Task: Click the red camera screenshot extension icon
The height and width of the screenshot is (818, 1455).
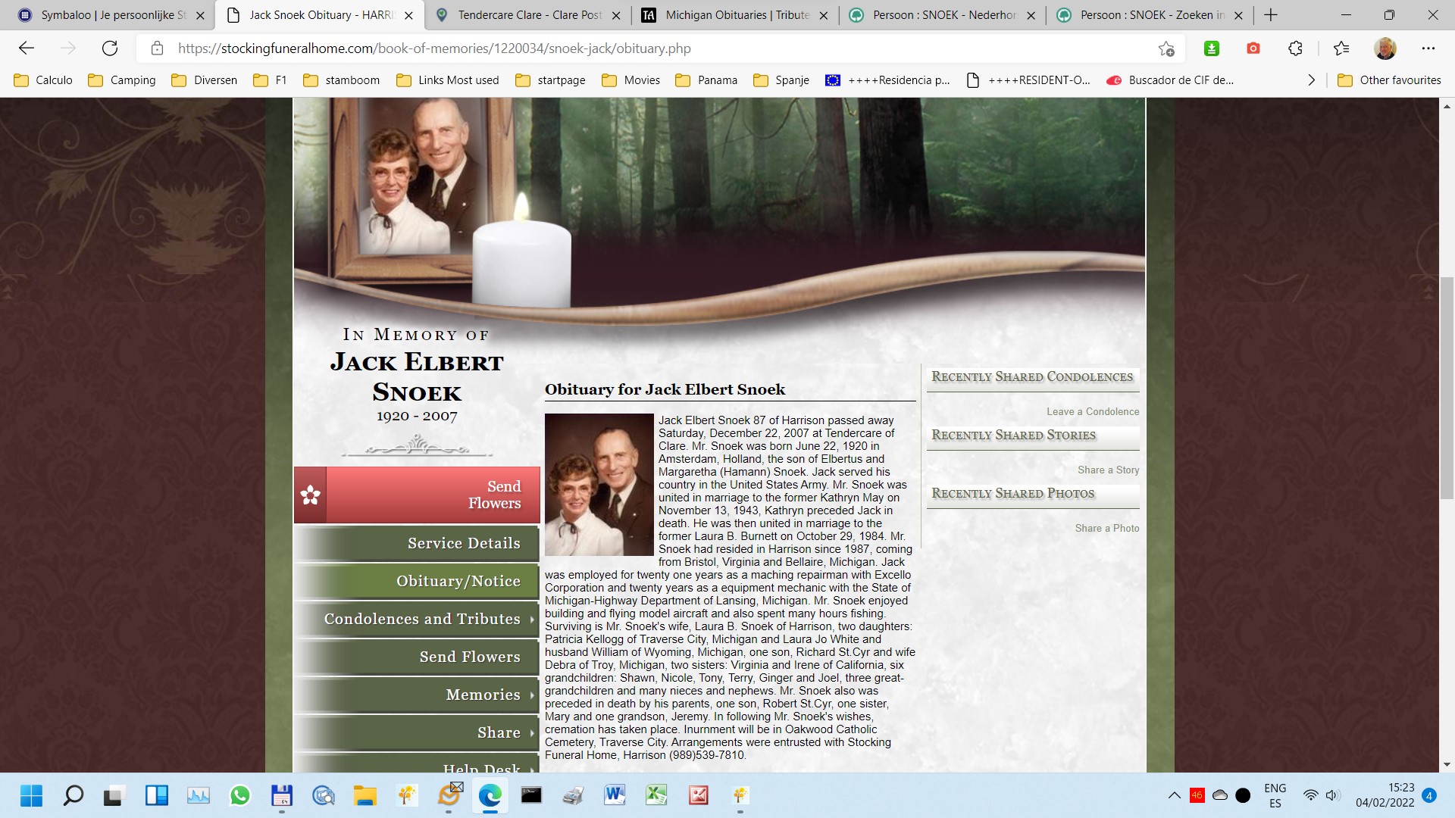Action: point(1253,48)
